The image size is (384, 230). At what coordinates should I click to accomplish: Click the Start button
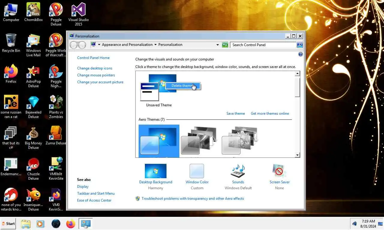click(8, 224)
